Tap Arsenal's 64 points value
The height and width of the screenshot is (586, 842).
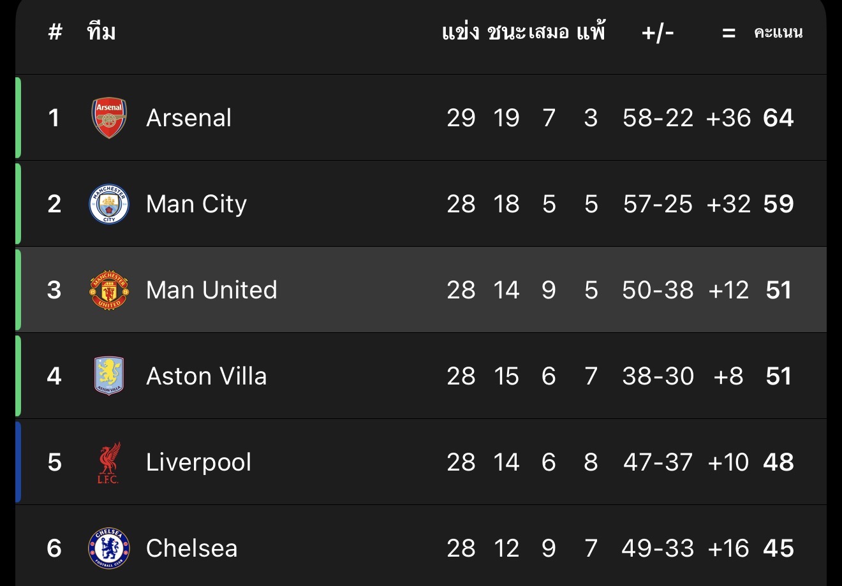(778, 118)
